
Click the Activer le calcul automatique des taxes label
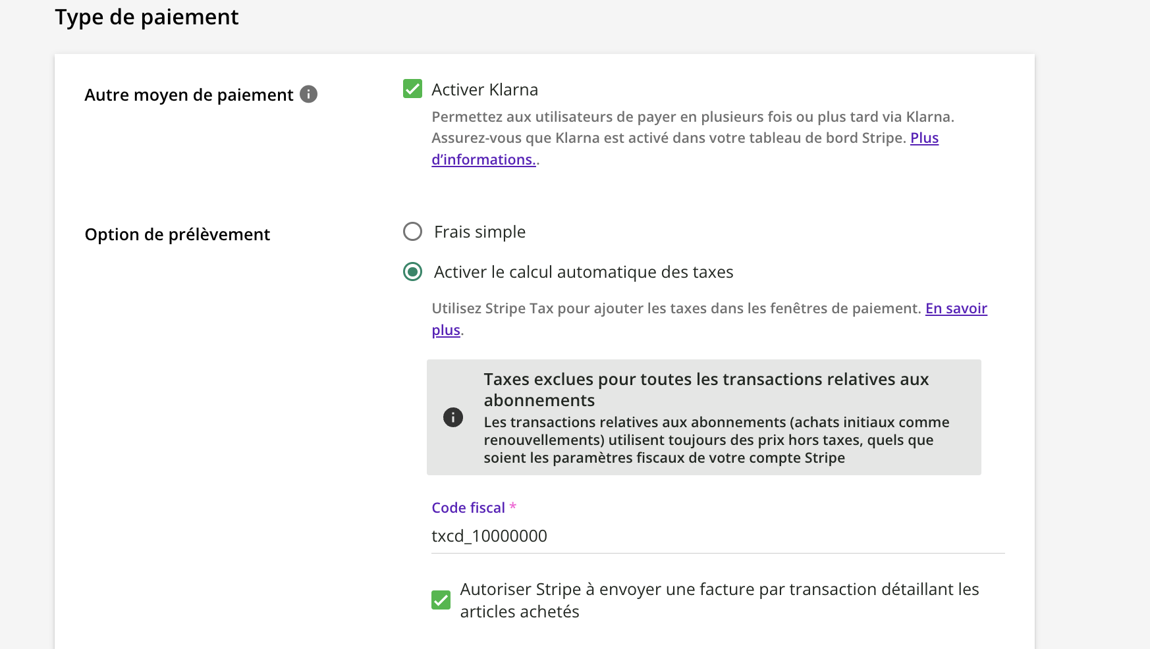pyautogui.click(x=584, y=272)
